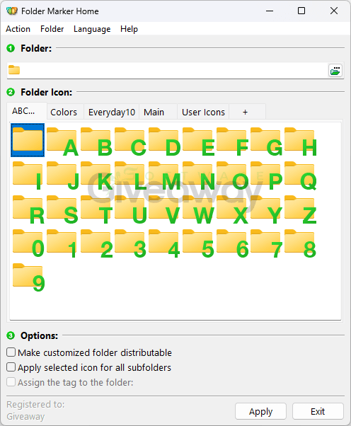Select the letter H folder icon
The image size is (351, 426).
pyautogui.click(x=299, y=140)
